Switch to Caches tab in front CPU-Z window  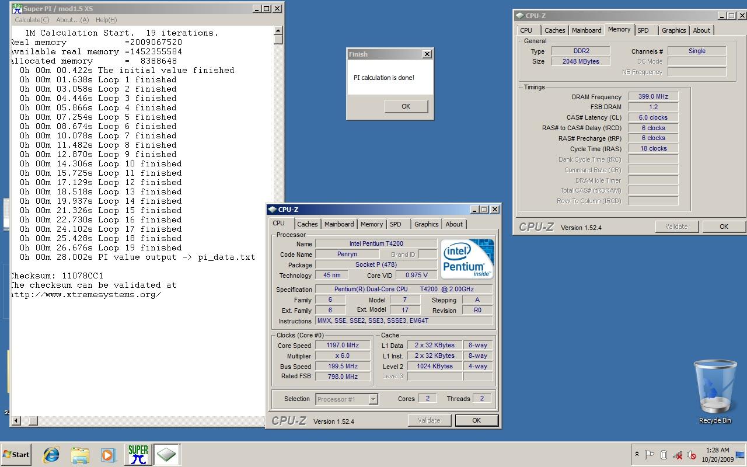click(x=308, y=224)
